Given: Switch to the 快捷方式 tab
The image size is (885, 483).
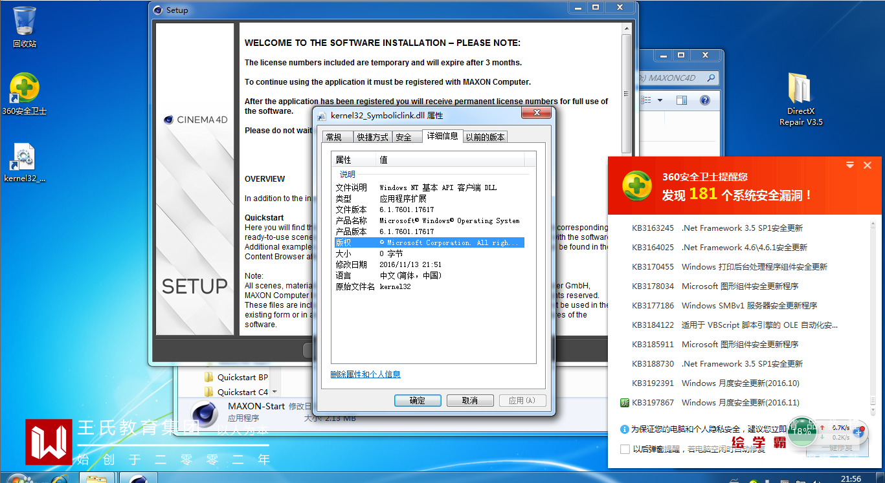Looking at the screenshot, I should pos(373,137).
